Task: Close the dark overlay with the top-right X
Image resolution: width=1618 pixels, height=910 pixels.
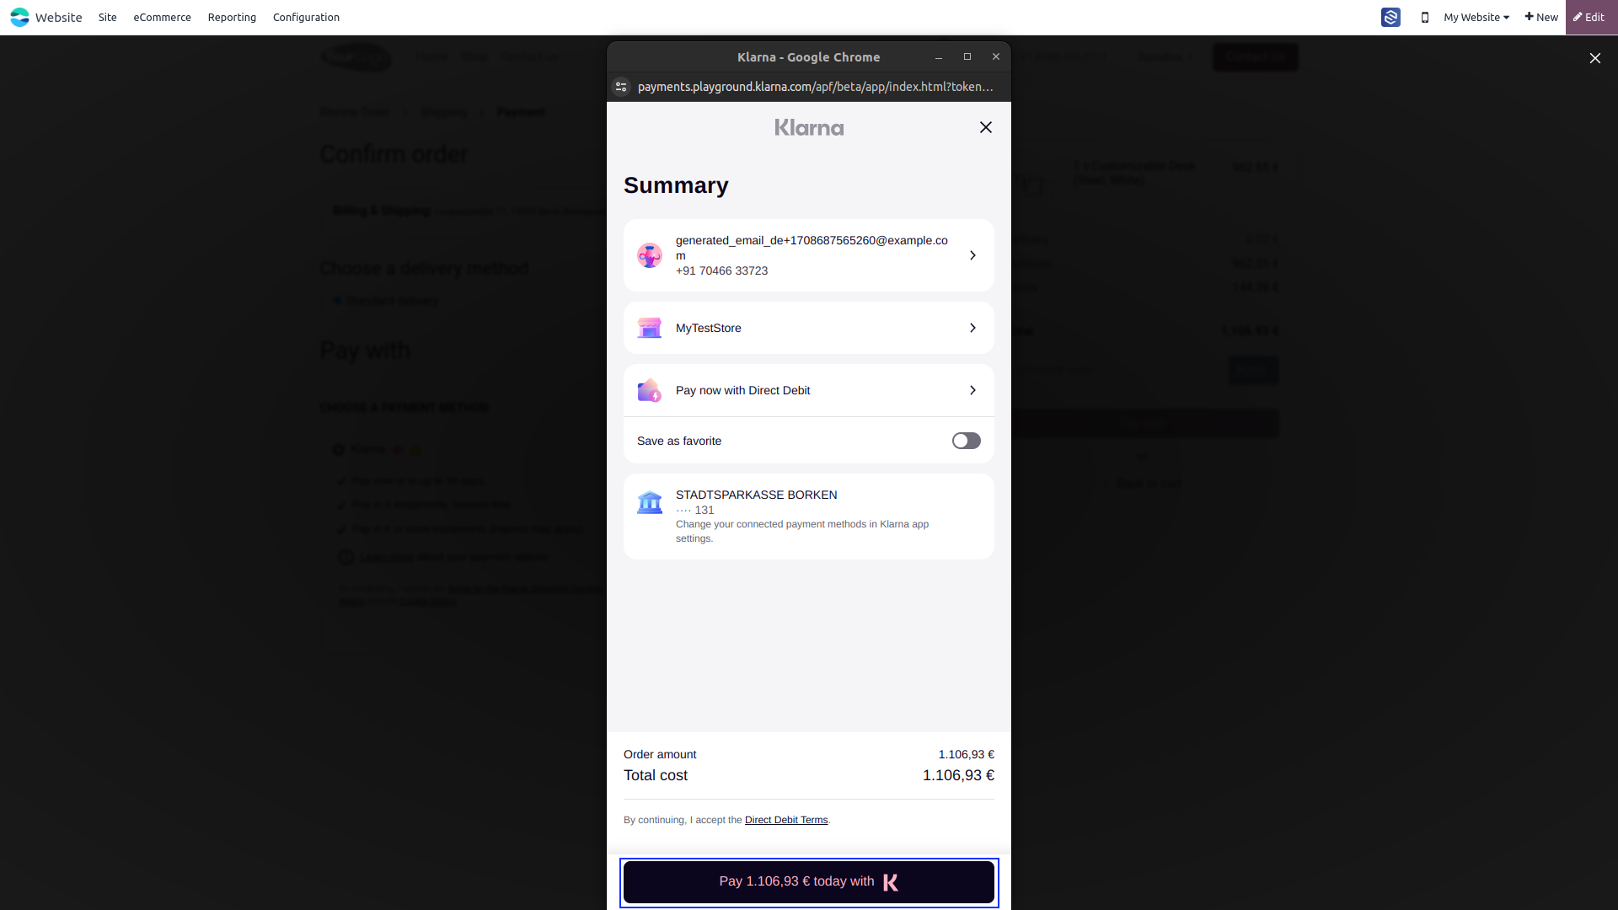Action: click(x=1594, y=58)
